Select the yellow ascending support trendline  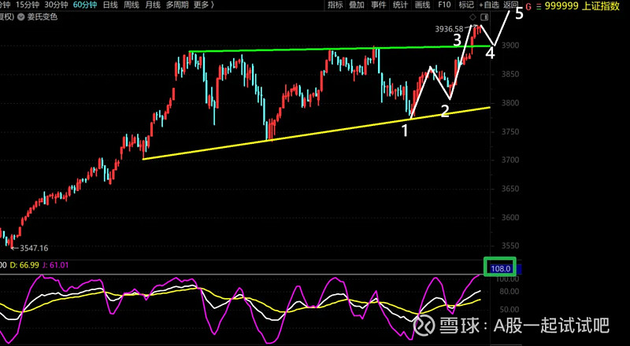click(x=317, y=133)
